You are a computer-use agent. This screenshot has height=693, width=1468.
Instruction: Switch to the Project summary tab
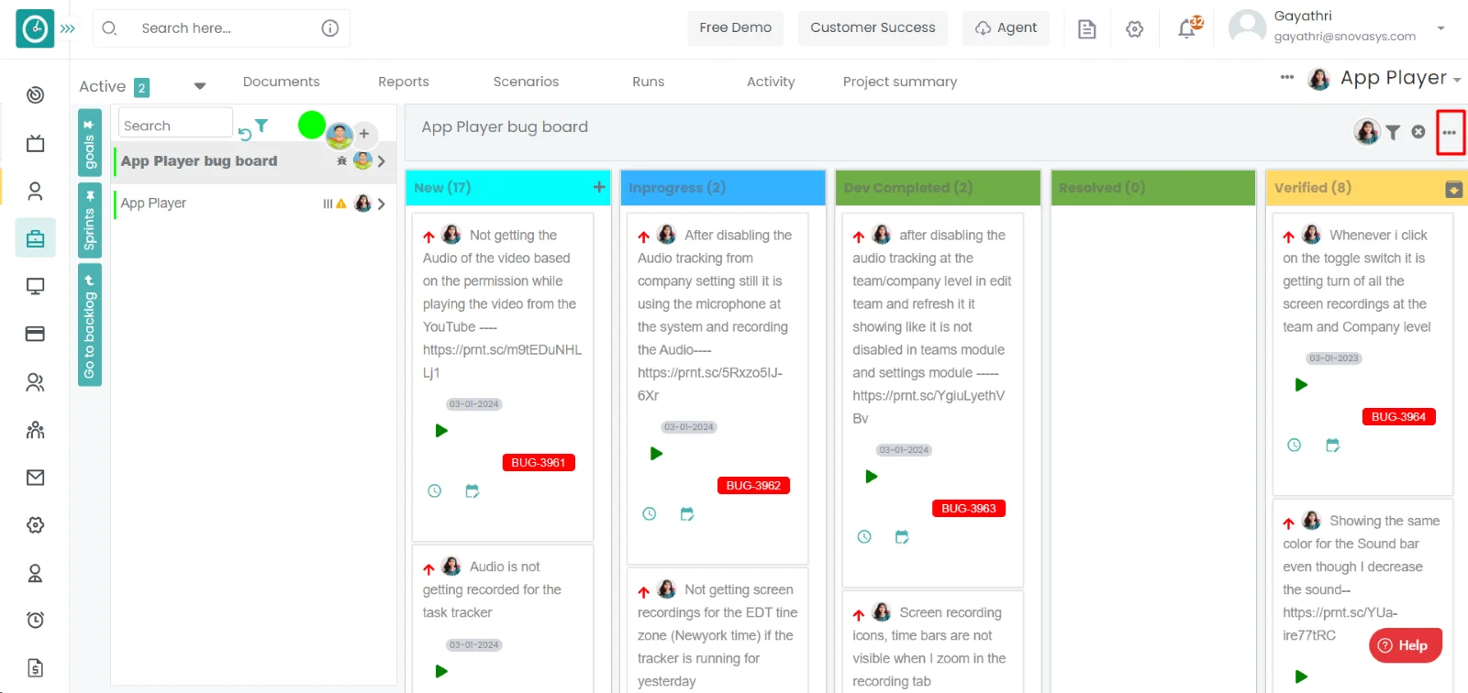(900, 82)
